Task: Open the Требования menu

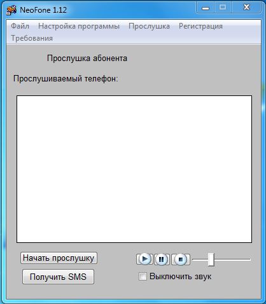Action: coord(32,38)
